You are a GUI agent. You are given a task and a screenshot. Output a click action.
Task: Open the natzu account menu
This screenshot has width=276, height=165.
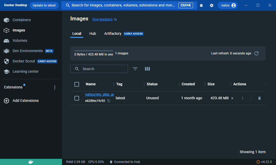click(x=228, y=5)
